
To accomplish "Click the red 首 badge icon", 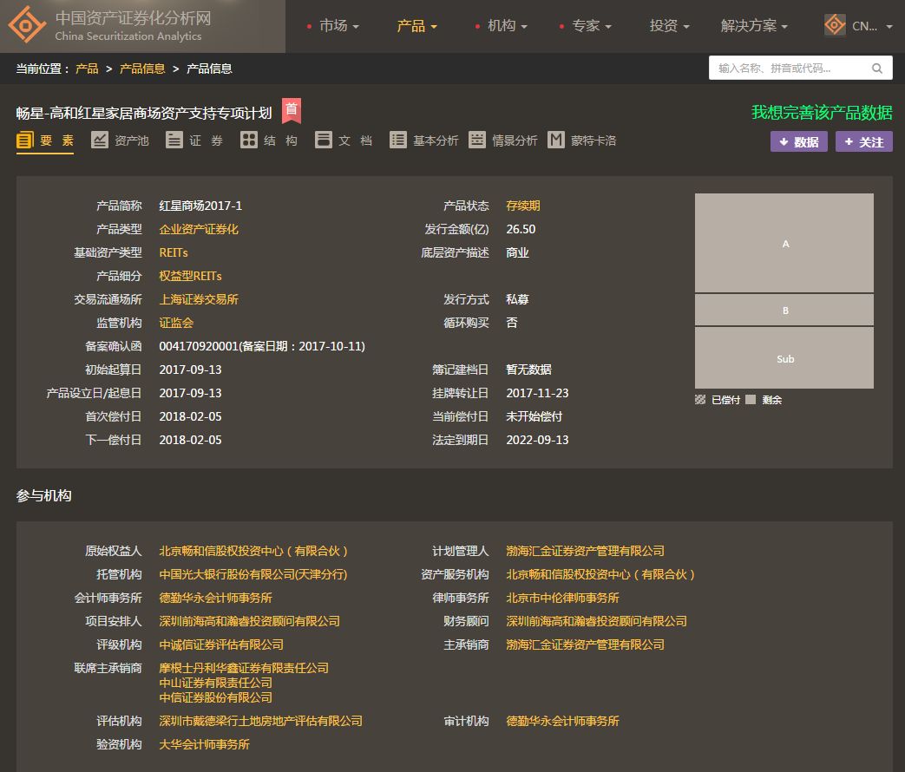I will [x=292, y=110].
